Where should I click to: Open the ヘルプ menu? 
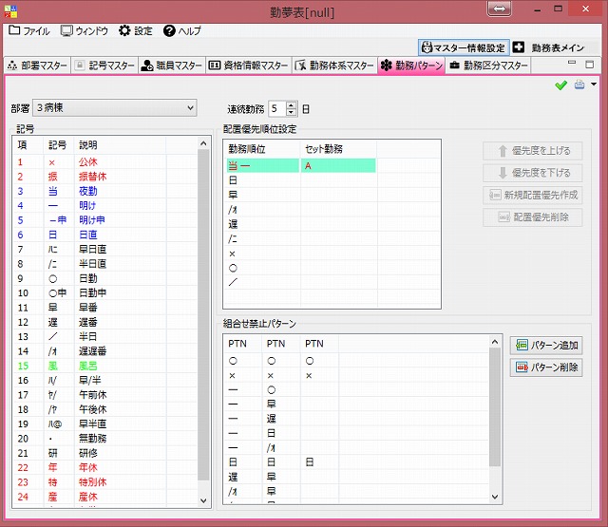coord(181,30)
